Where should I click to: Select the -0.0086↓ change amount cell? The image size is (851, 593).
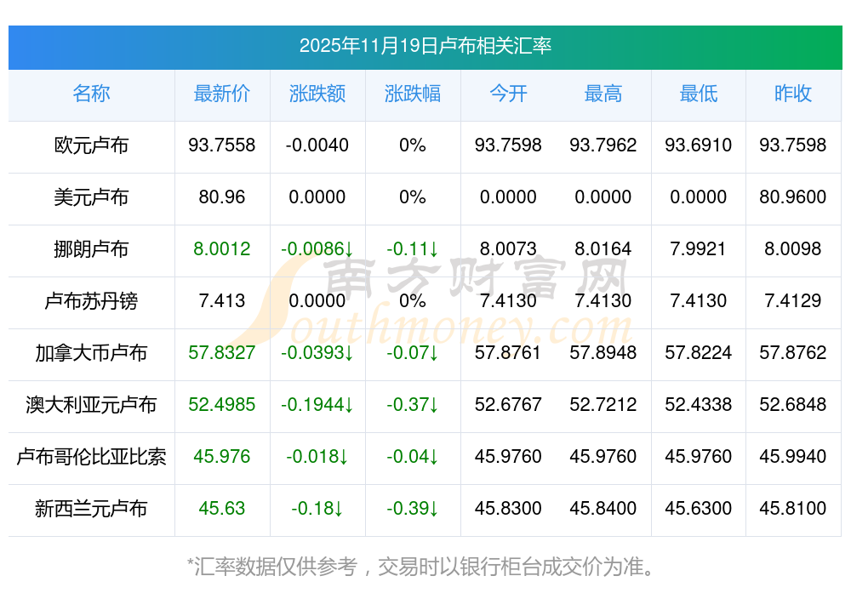[317, 249]
